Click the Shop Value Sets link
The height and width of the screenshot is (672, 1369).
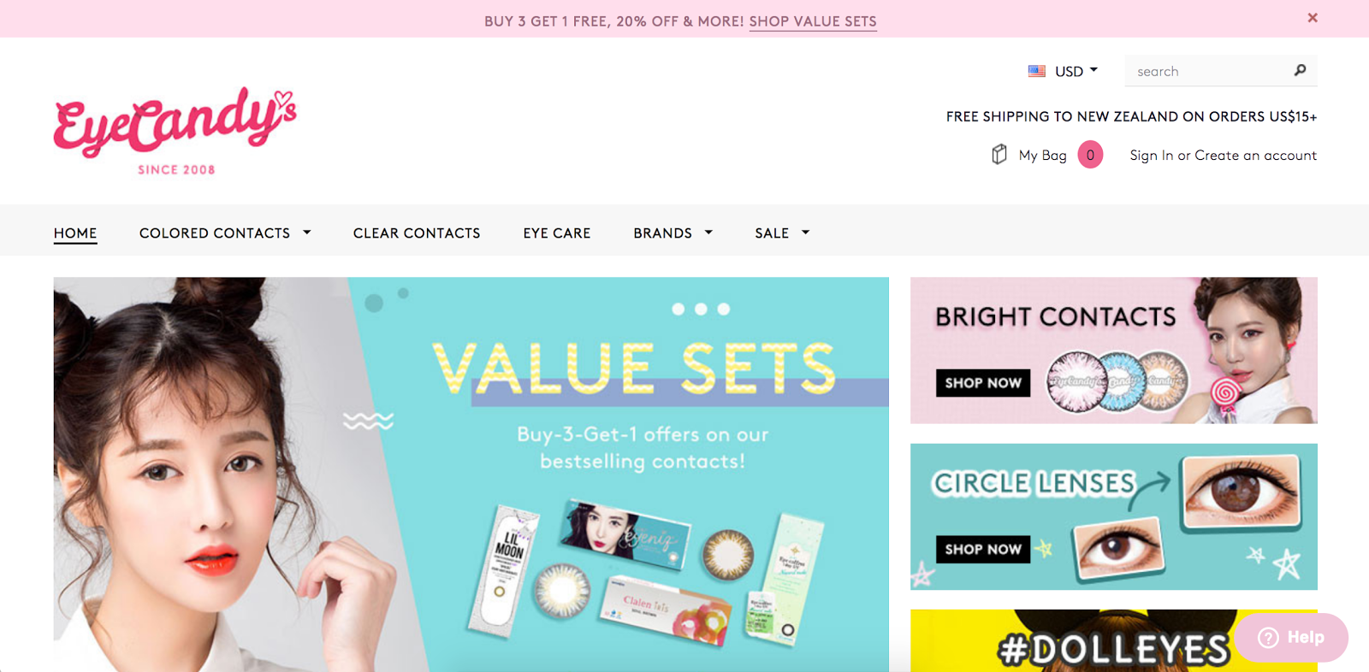[x=813, y=21]
